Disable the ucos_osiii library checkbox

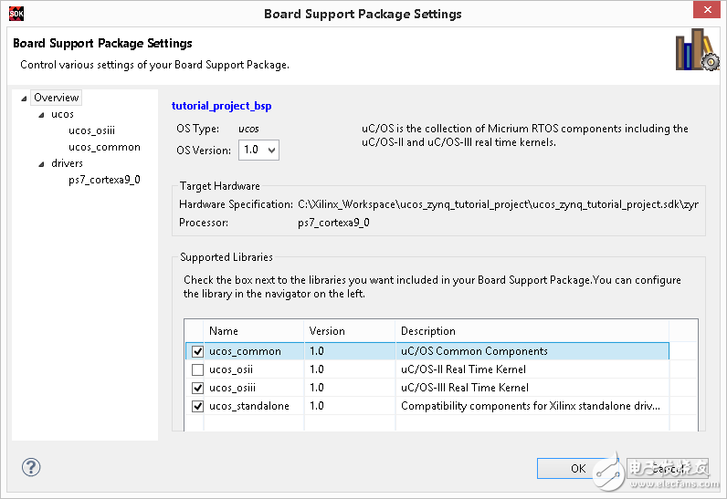click(x=197, y=388)
